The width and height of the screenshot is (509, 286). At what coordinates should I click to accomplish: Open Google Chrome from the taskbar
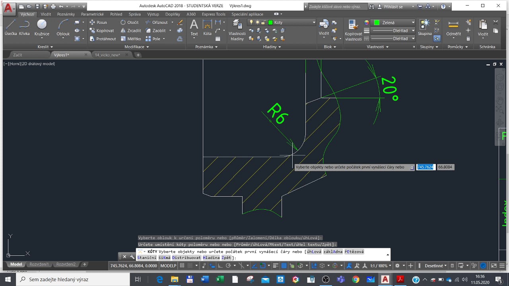pos(356,279)
